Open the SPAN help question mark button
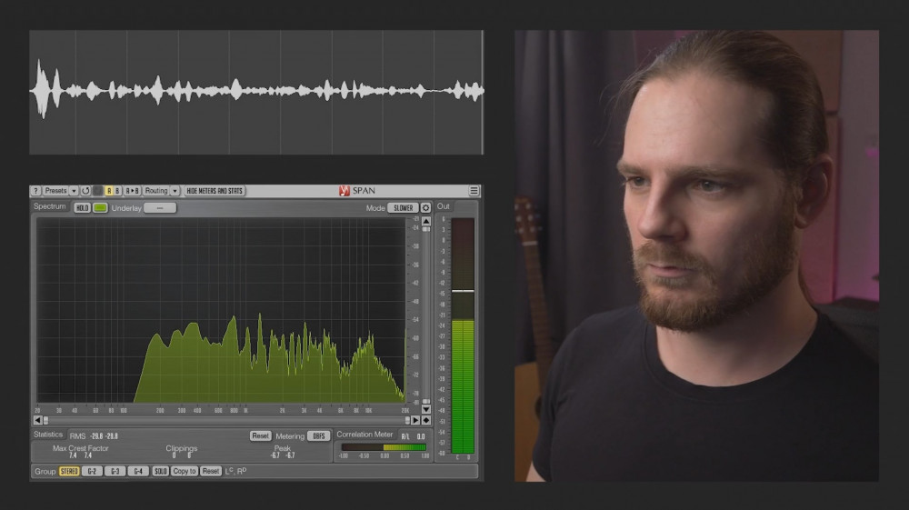The image size is (909, 510). point(36,191)
